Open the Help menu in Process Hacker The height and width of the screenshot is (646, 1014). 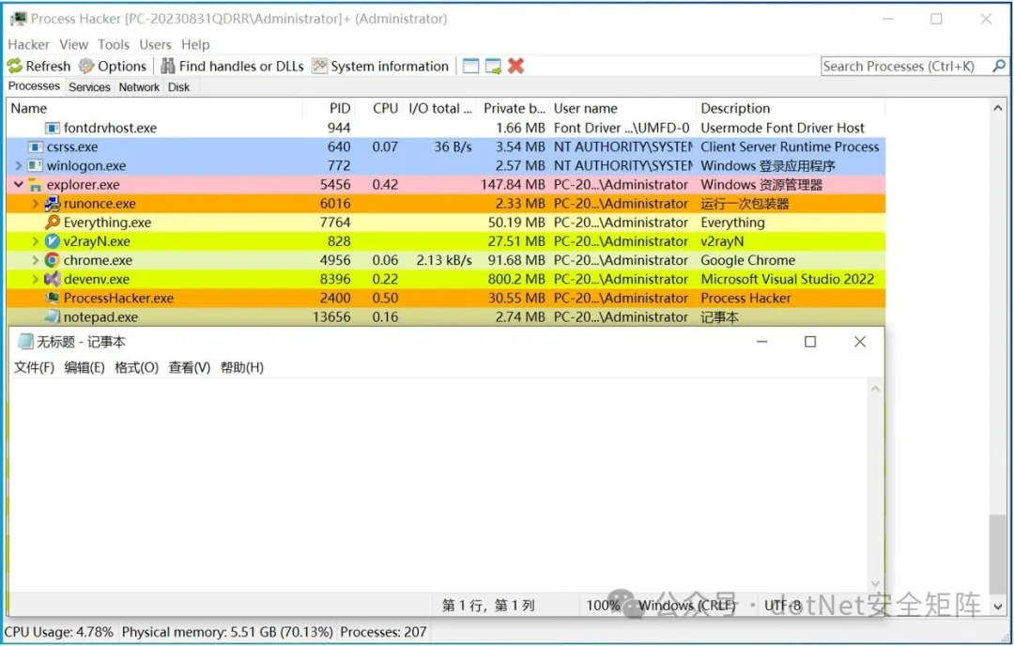coord(195,45)
